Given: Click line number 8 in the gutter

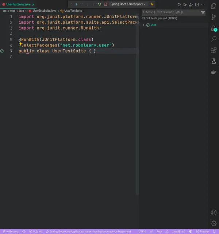Looking at the screenshot, I should tap(11, 57).
